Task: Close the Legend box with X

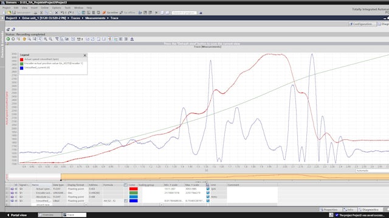Action: click(x=85, y=55)
